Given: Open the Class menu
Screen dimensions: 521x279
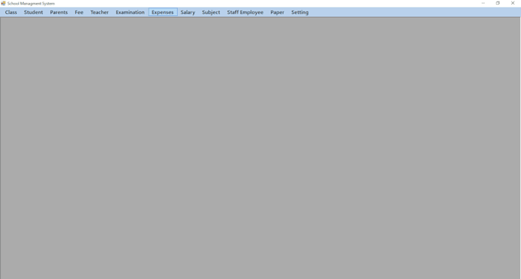Looking at the screenshot, I should (11, 12).
